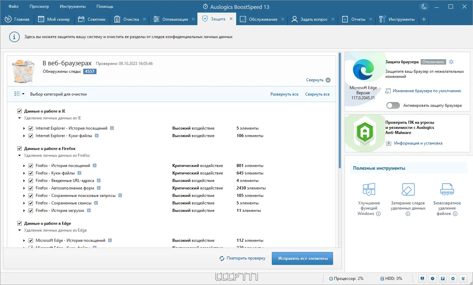Show info for Firefox История загрузок
This screenshot has height=285, width=473.
pos(89,211)
